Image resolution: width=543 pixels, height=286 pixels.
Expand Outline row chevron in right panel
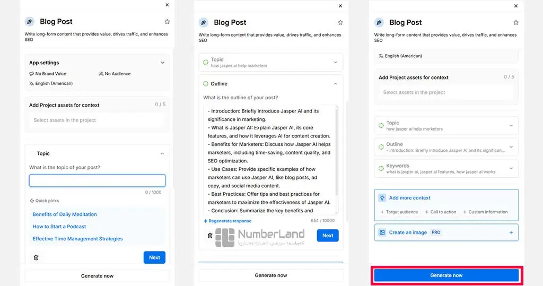pyautogui.click(x=511, y=147)
